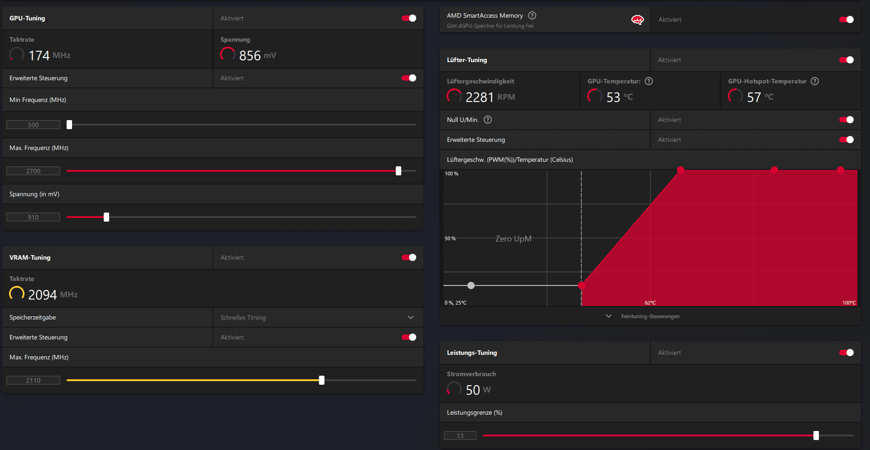Click the red brain SmartAccess Memory icon
870x450 pixels.
coord(638,19)
